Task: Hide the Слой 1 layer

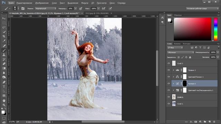Action: (x=169, y=104)
